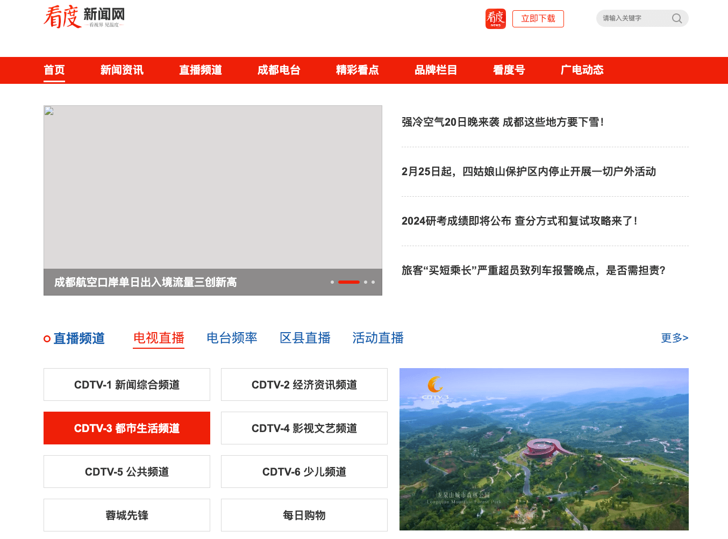Jump to the first carousel slide dot
728x539 pixels.
(332, 282)
